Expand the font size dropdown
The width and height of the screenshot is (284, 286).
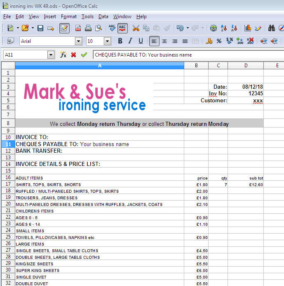point(107,41)
